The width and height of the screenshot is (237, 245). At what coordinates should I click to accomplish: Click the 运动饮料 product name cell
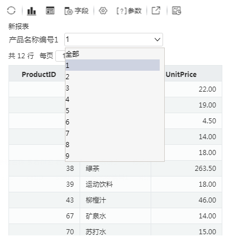tap(115, 184)
